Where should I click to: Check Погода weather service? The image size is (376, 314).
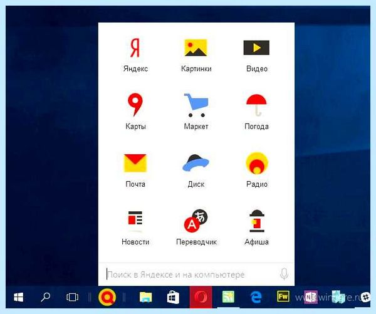(x=256, y=105)
